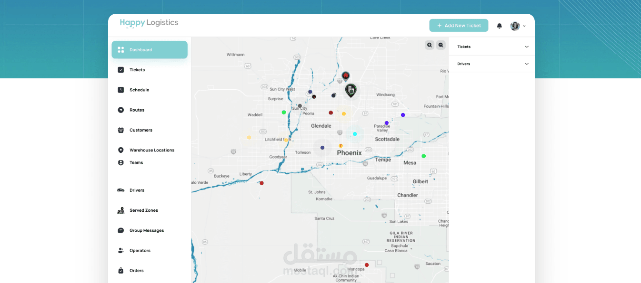641x283 pixels.
Task: Click the purple marker at Paradise Valley
Action: [x=387, y=123]
